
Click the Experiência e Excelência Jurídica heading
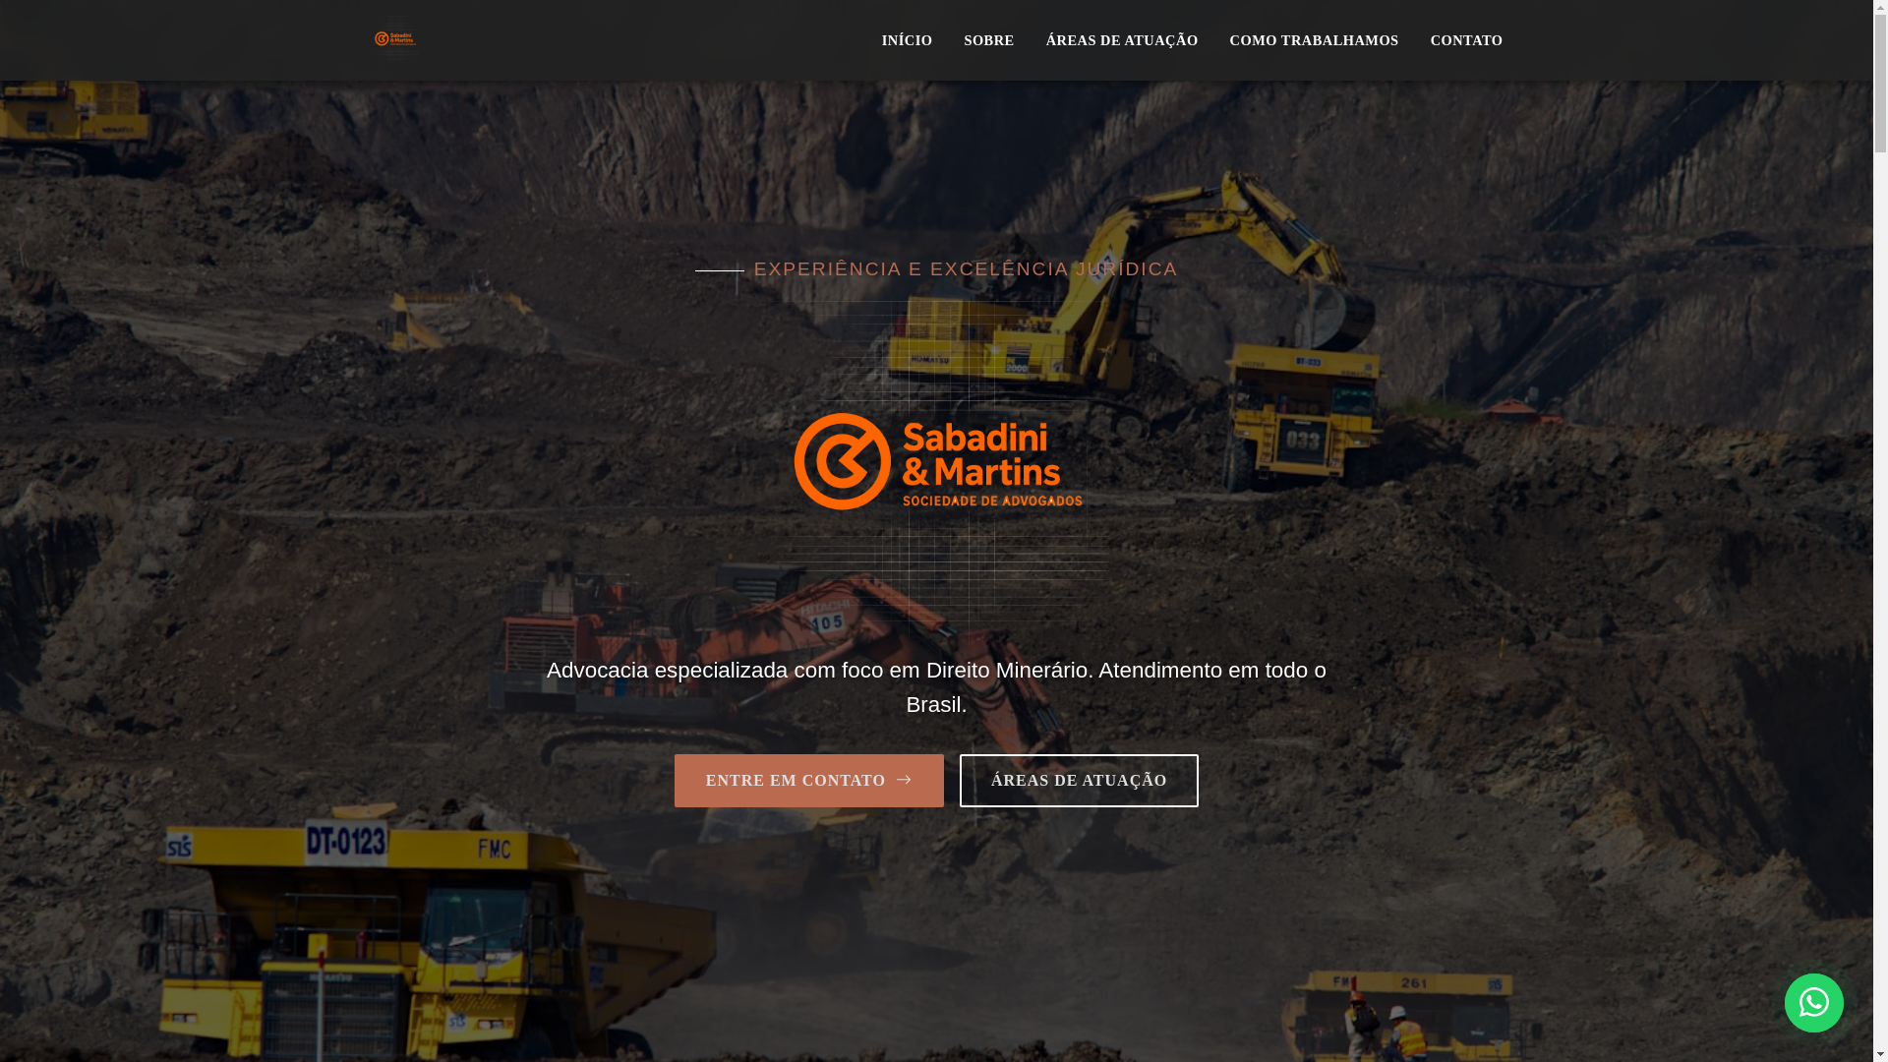coord(965,268)
